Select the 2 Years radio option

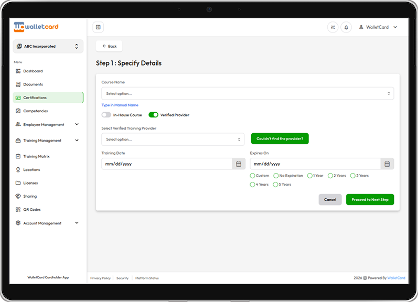tap(330, 176)
